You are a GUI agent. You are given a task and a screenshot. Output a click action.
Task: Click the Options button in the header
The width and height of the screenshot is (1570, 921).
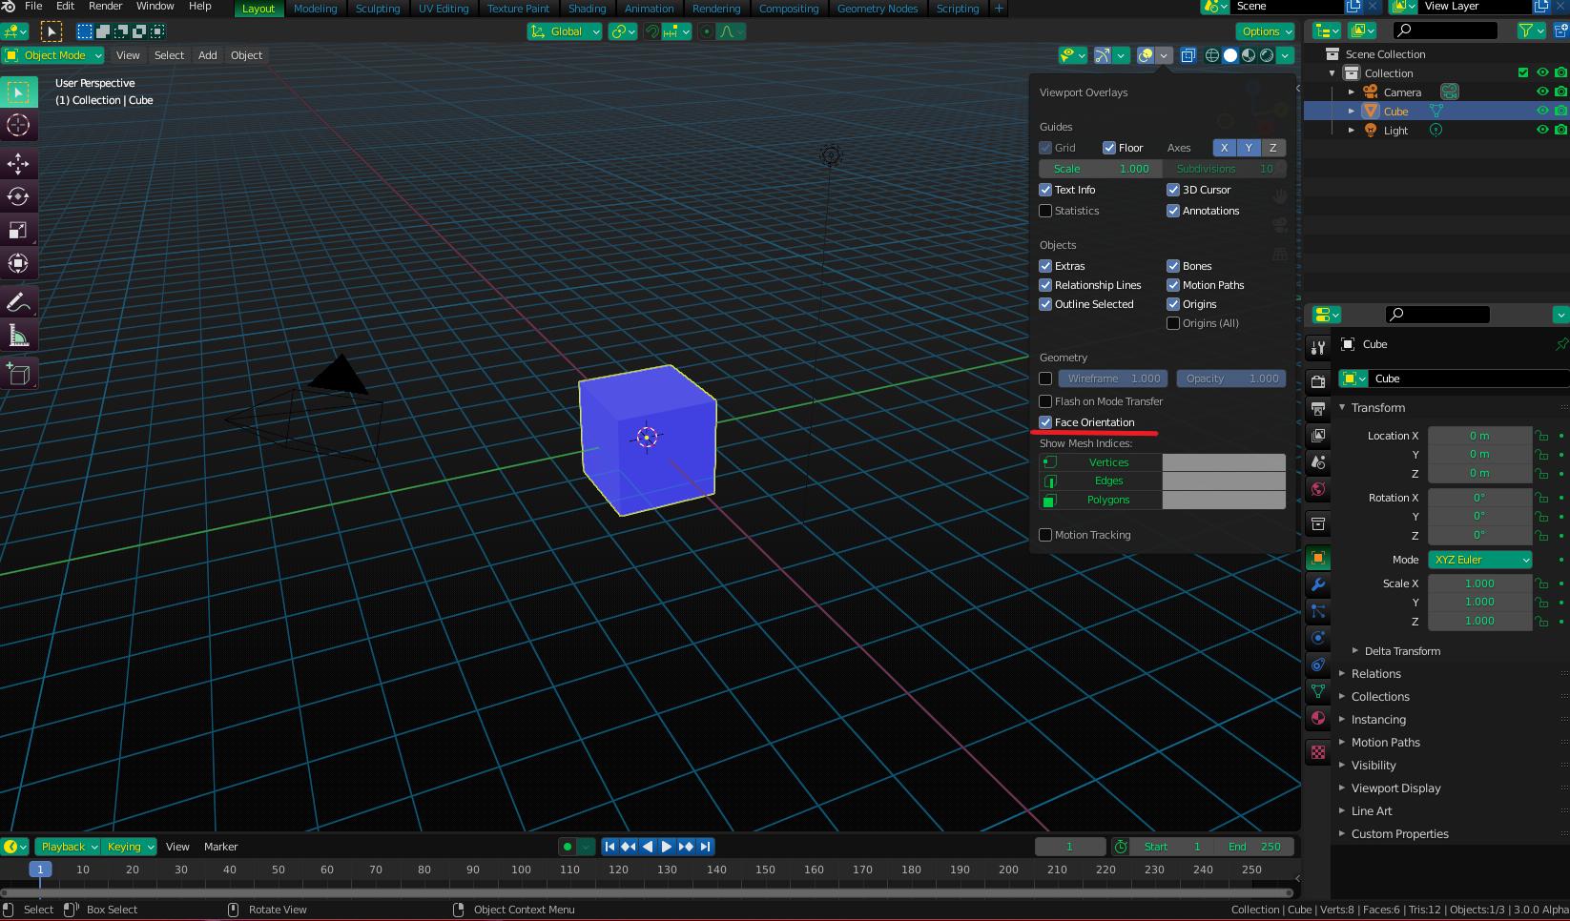coord(1265,31)
